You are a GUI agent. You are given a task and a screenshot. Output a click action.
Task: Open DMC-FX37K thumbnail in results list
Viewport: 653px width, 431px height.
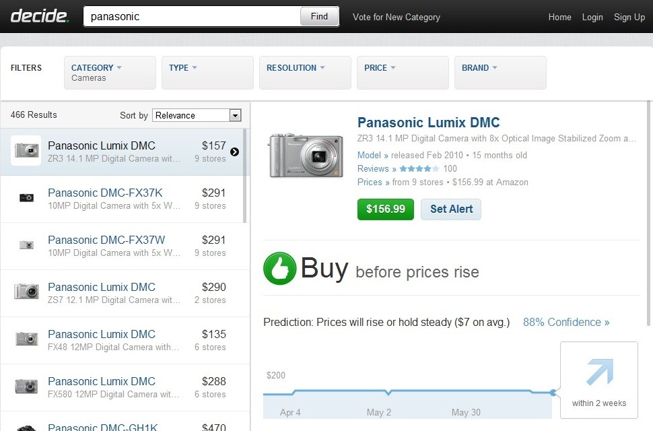(26, 198)
